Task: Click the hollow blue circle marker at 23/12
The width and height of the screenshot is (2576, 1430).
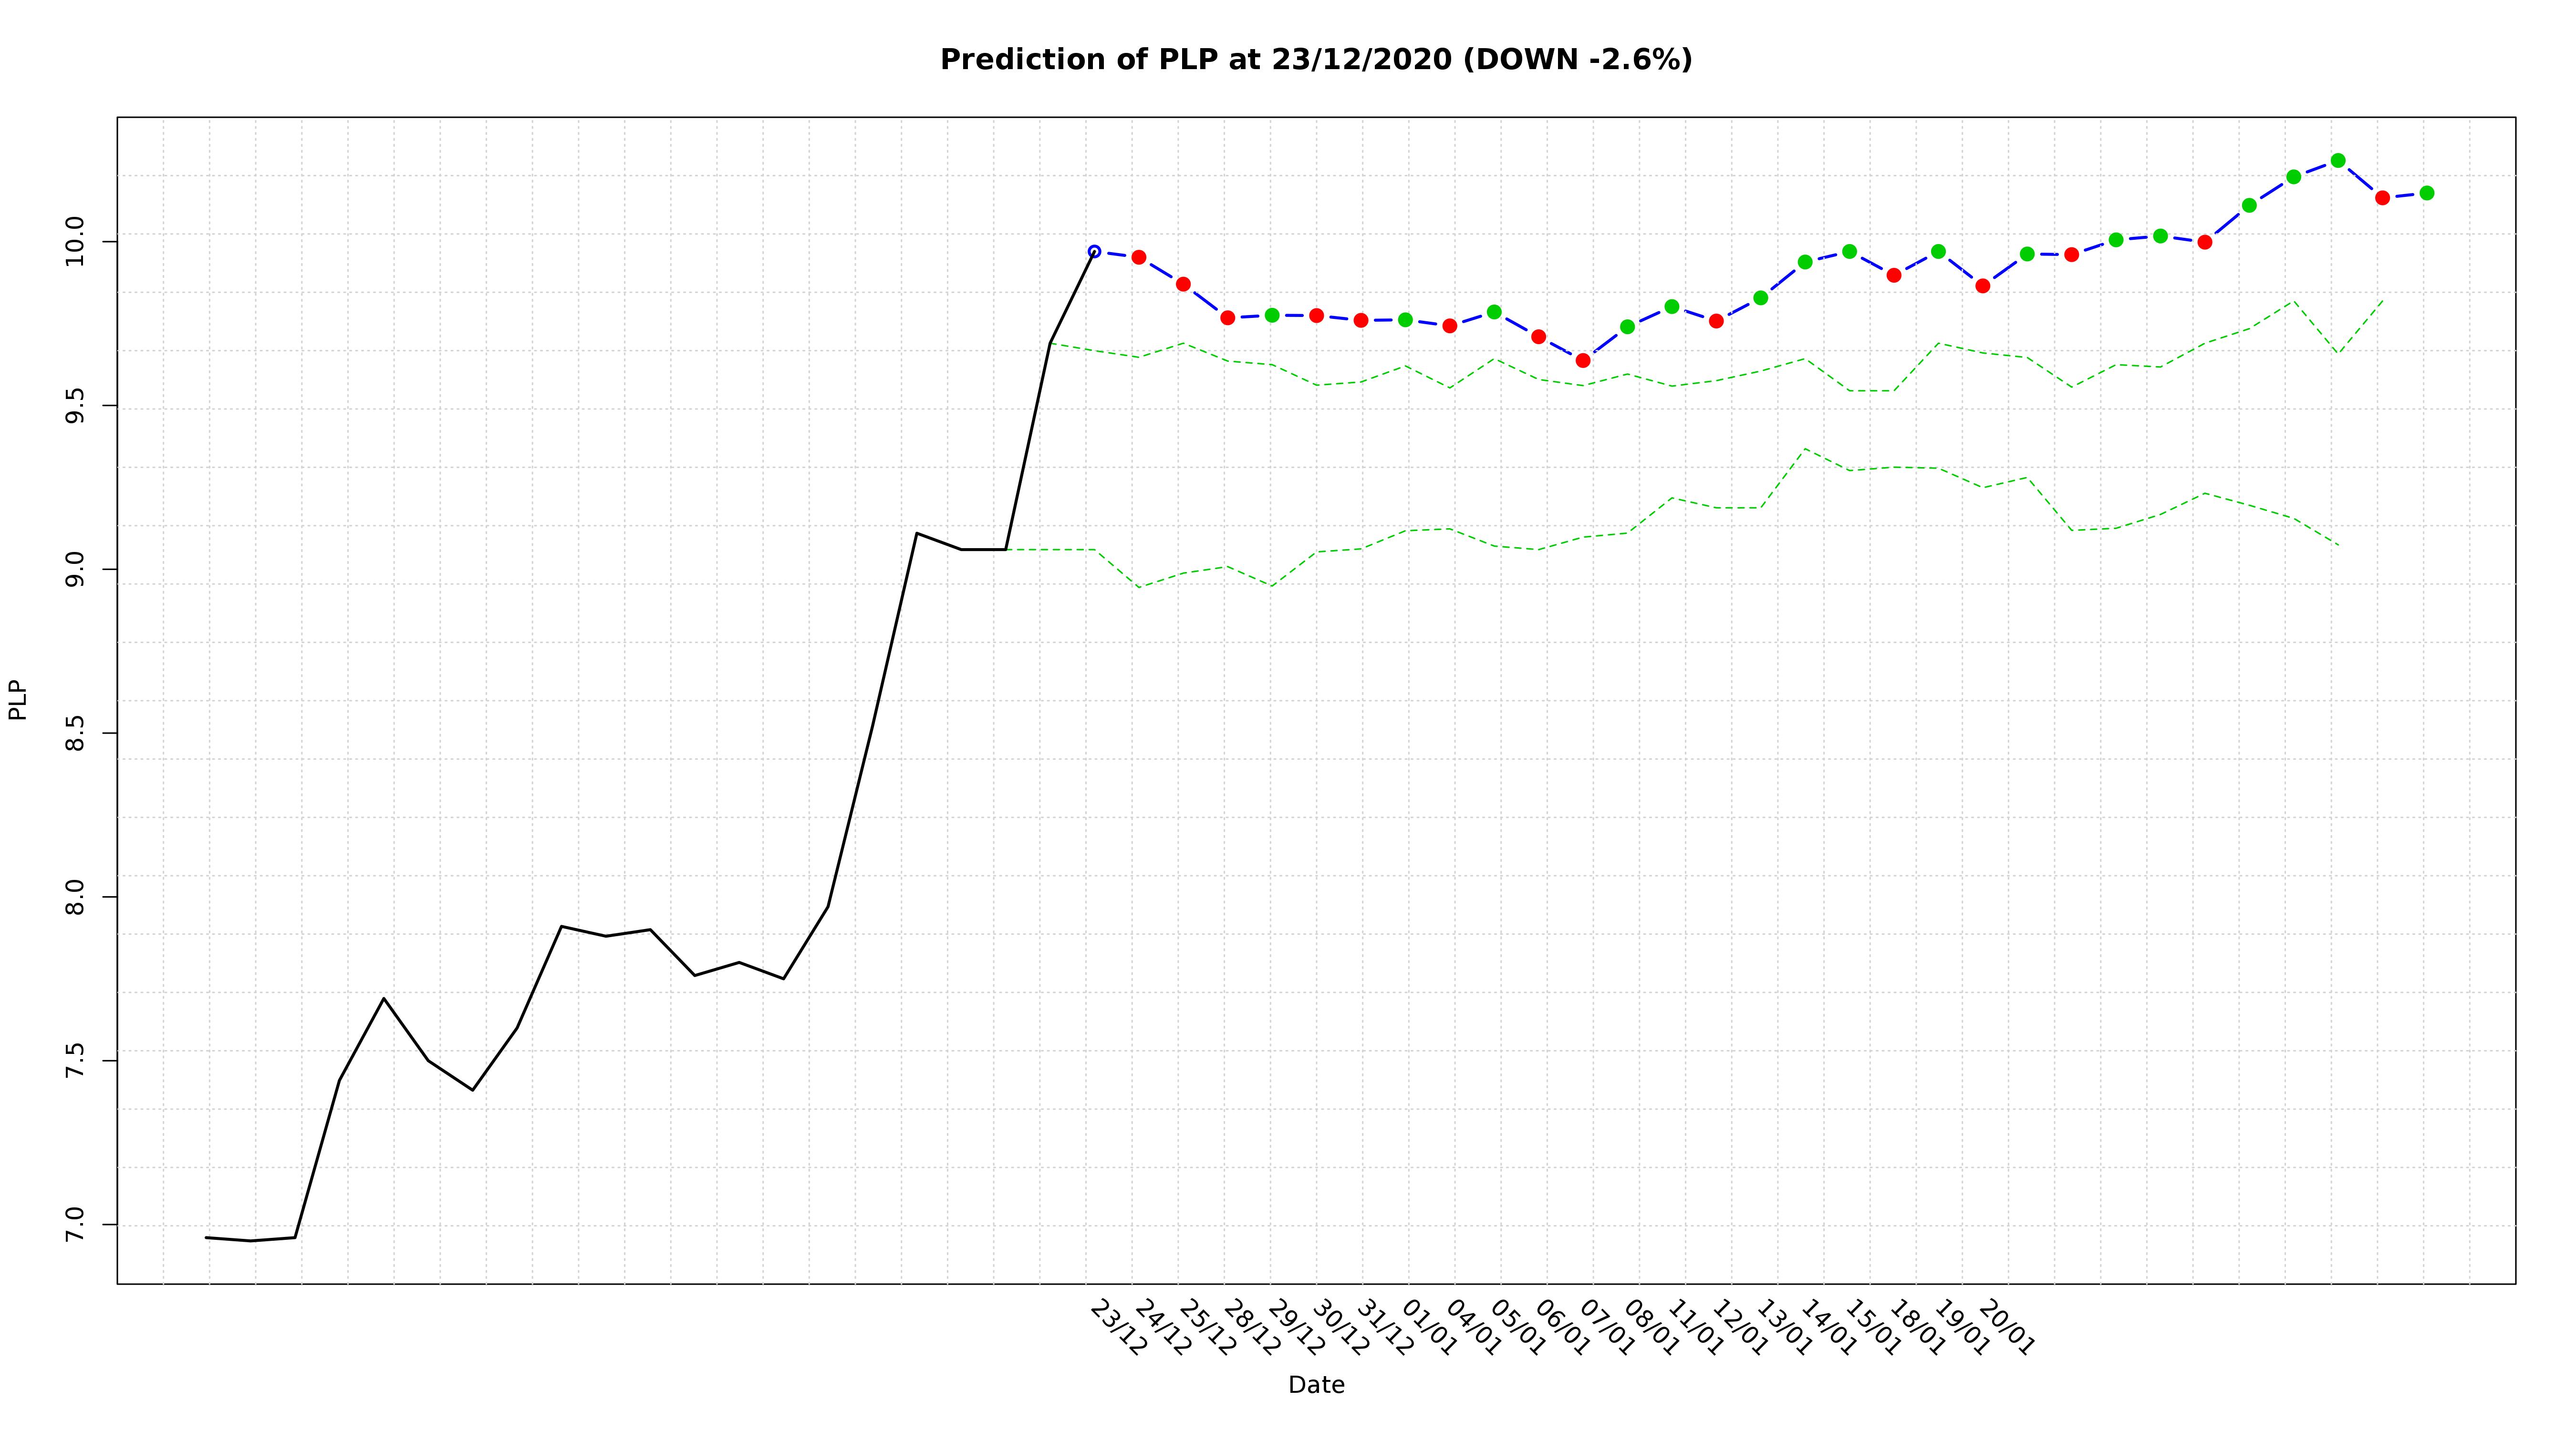Action: tap(1094, 252)
